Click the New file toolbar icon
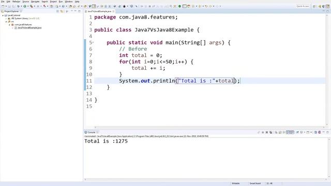This screenshot has height=186, width=331. 3,6
